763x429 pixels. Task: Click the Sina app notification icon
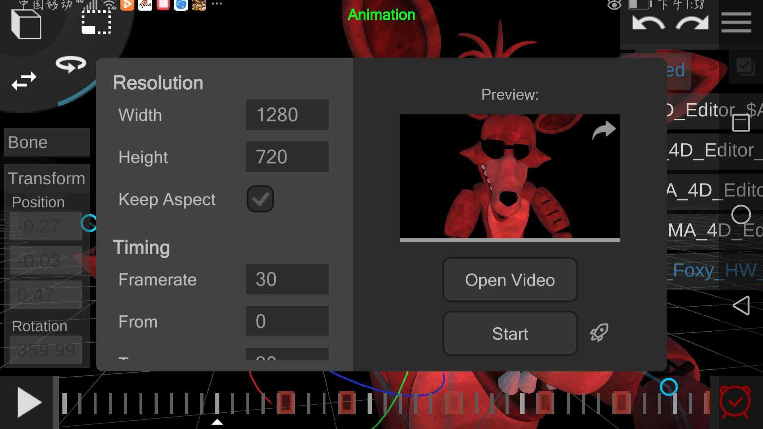click(x=145, y=5)
